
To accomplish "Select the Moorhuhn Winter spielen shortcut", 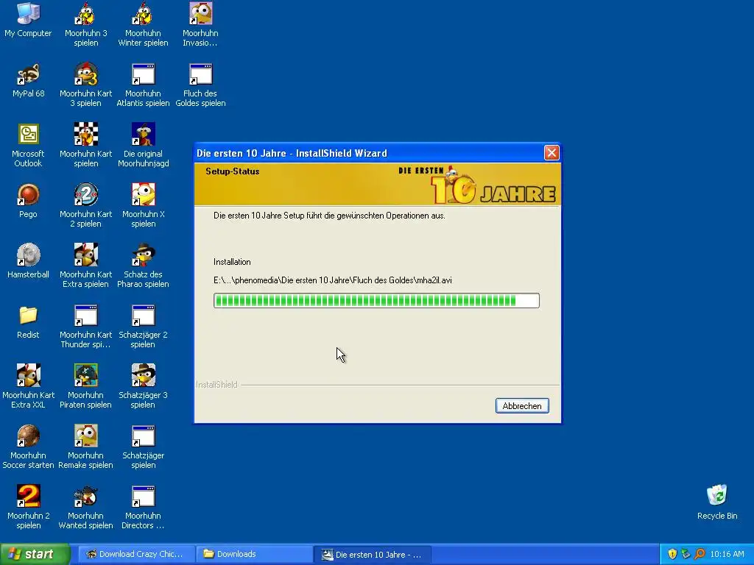I will [144, 24].
